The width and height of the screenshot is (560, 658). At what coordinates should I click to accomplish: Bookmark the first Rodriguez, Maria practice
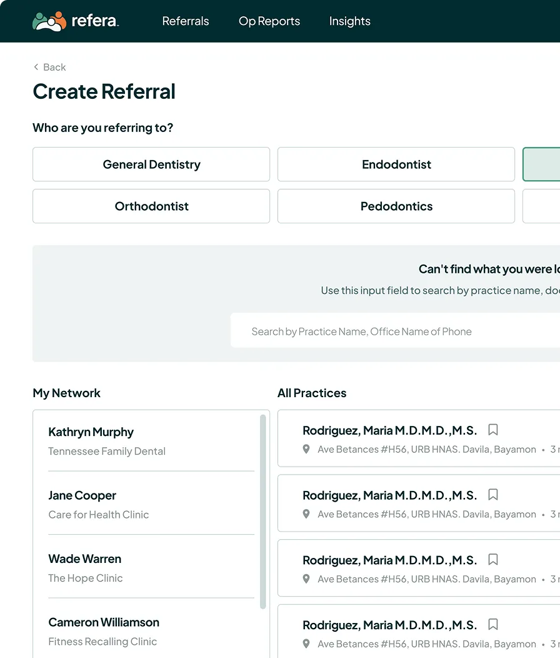click(x=493, y=430)
